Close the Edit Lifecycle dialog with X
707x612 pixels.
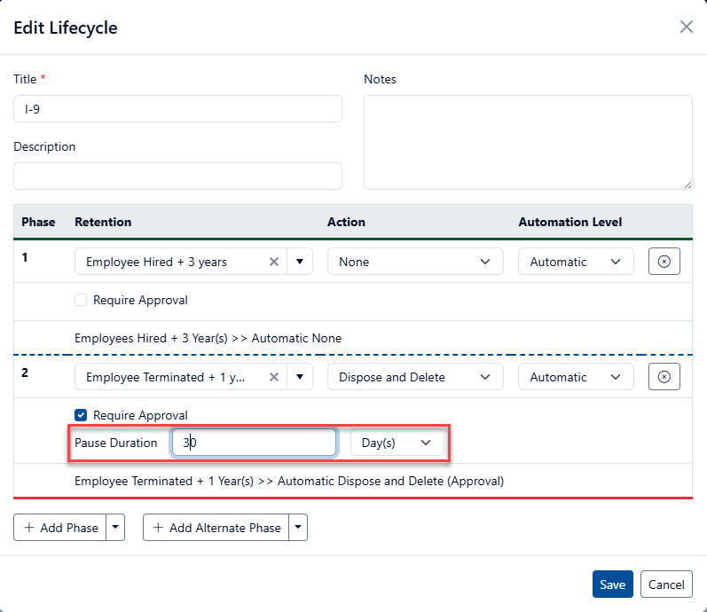[686, 27]
